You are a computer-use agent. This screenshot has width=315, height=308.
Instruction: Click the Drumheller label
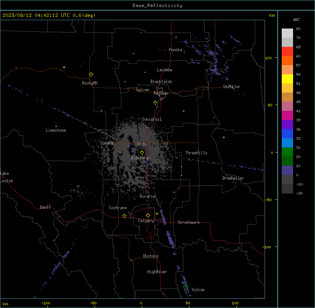pos(233,178)
